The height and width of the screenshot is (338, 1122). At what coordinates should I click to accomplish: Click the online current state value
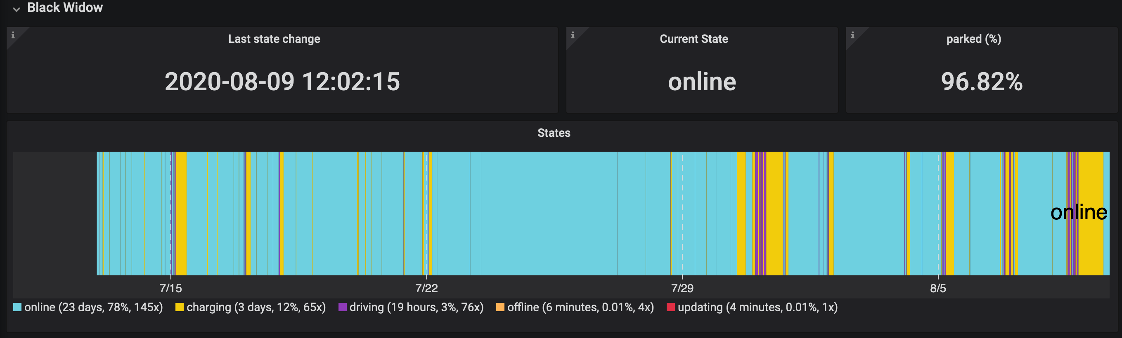[702, 82]
